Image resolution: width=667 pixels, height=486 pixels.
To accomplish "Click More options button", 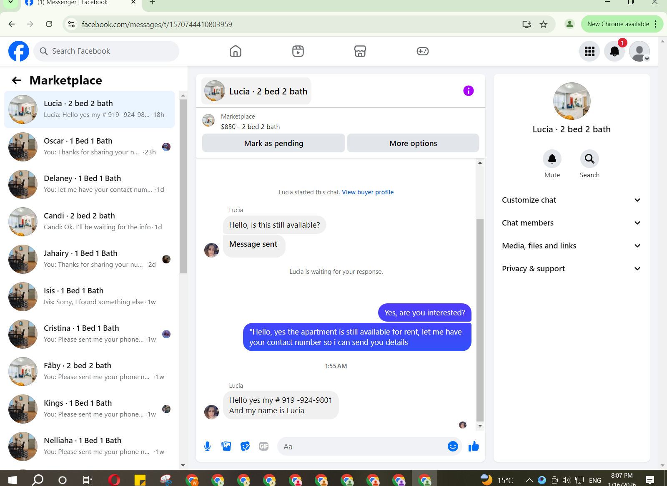I will [x=413, y=143].
